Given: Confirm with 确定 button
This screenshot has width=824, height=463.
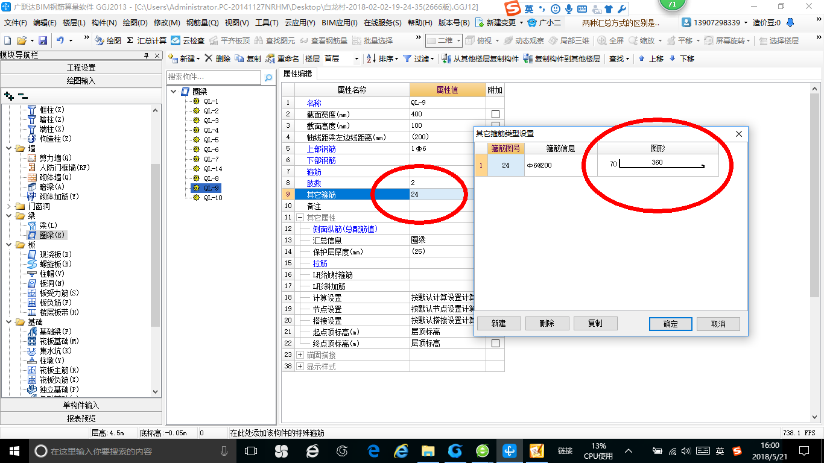Looking at the screenshot, I should (x=671, y=324).
